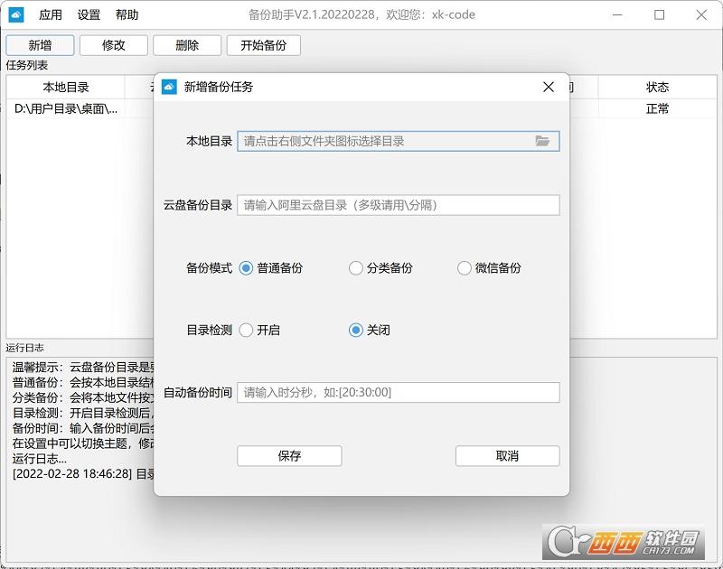Click the folder icon to browse local directory
The width and height of the screenshot is (723, 569).
(x=542, y=141)
